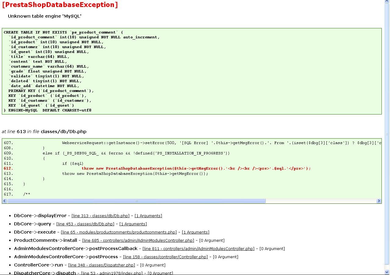Open the line 65 productcomments.php link
Screen dimensions: 390x275
click(119, 232)
